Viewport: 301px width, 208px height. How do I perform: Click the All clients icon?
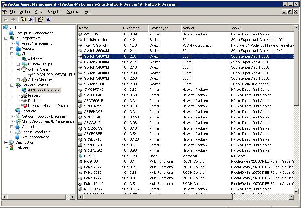24,59
